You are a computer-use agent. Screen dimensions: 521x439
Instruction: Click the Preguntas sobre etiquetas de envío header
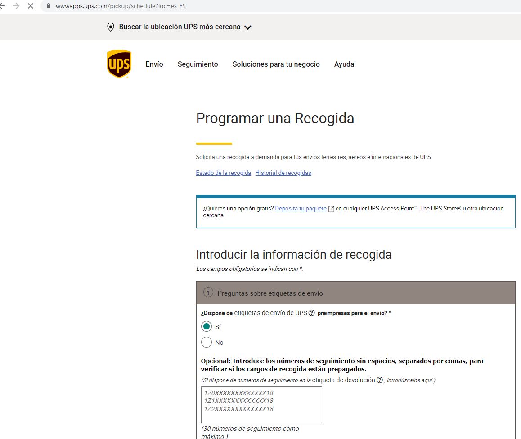pos(355,293)
